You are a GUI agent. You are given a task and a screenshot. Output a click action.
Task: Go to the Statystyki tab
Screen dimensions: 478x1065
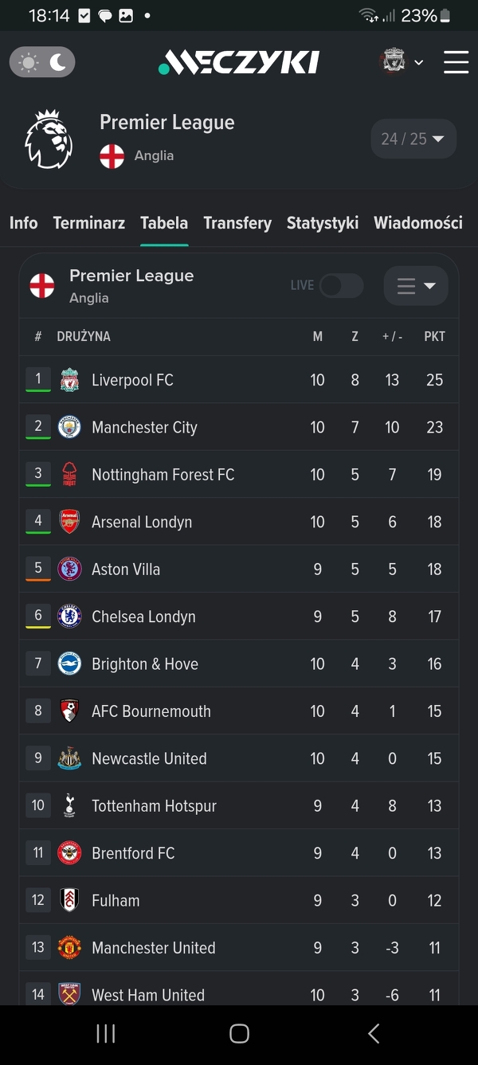click(323, 223)
